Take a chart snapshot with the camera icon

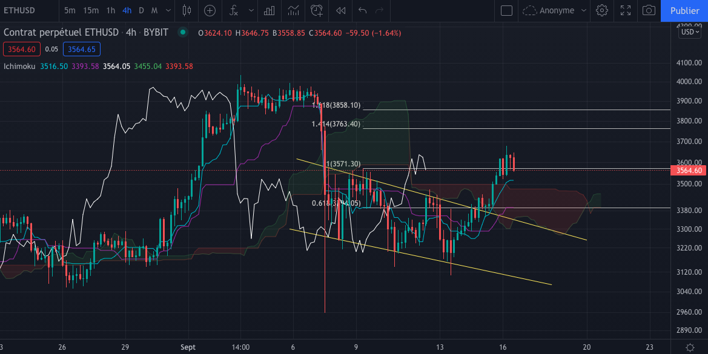(x=649, y=10)
